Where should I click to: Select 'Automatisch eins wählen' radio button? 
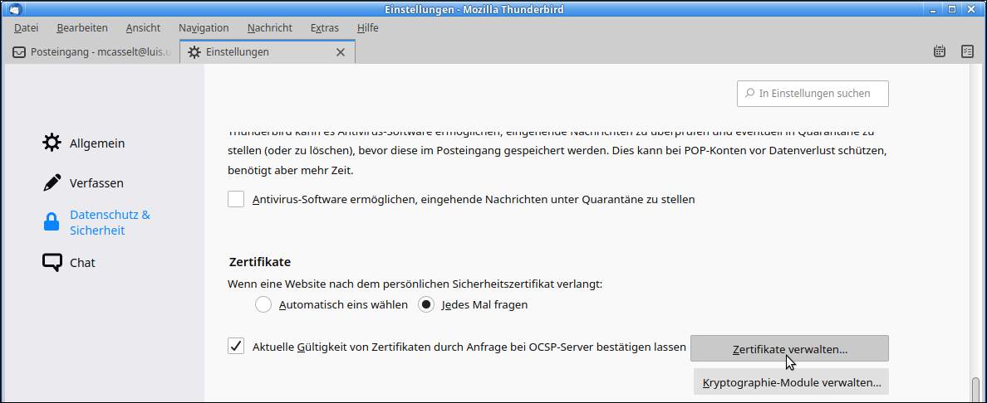[x=263, y=305]
